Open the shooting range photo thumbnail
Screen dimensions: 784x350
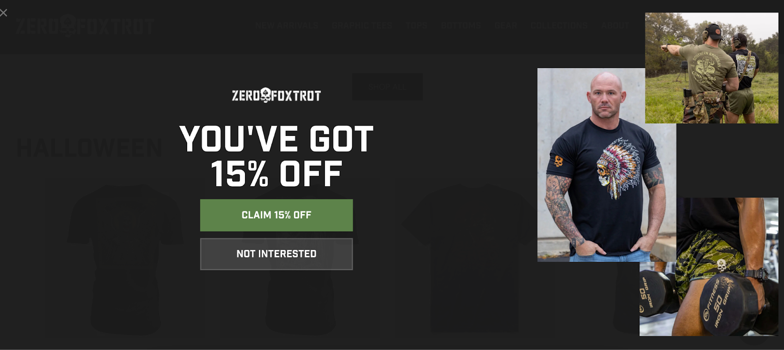(x=711, y=68)
